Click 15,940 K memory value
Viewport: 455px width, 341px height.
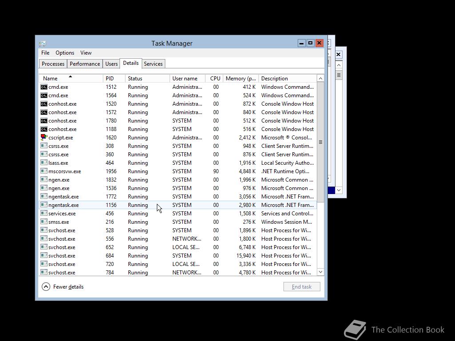246,256
